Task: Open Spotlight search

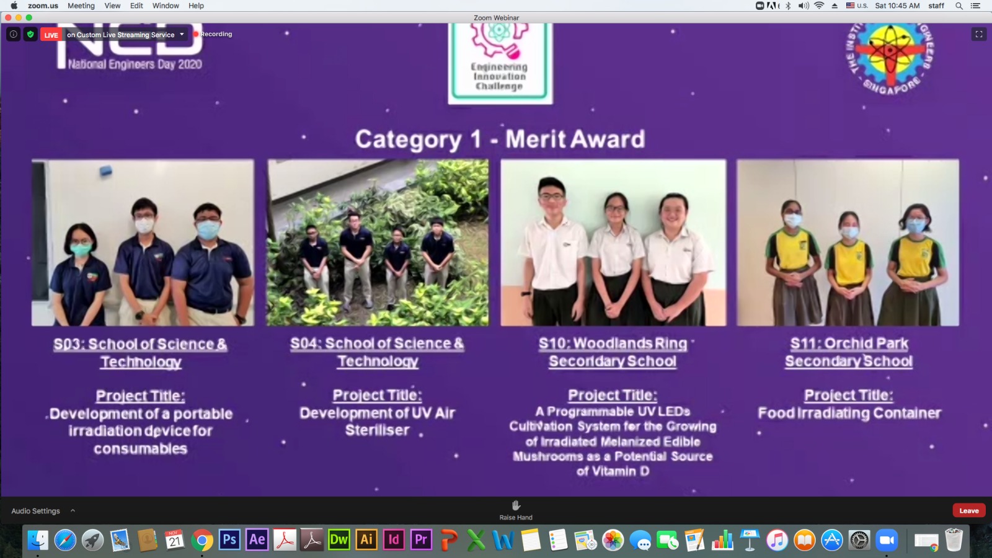Action: [959, 6]
